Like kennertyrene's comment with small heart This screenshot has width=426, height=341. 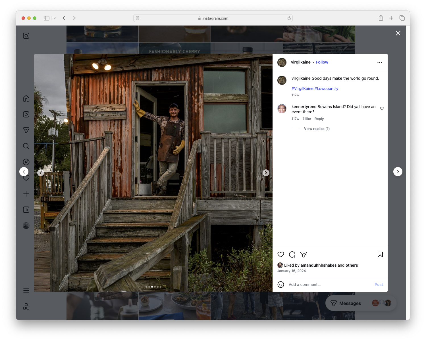point(382,108)
